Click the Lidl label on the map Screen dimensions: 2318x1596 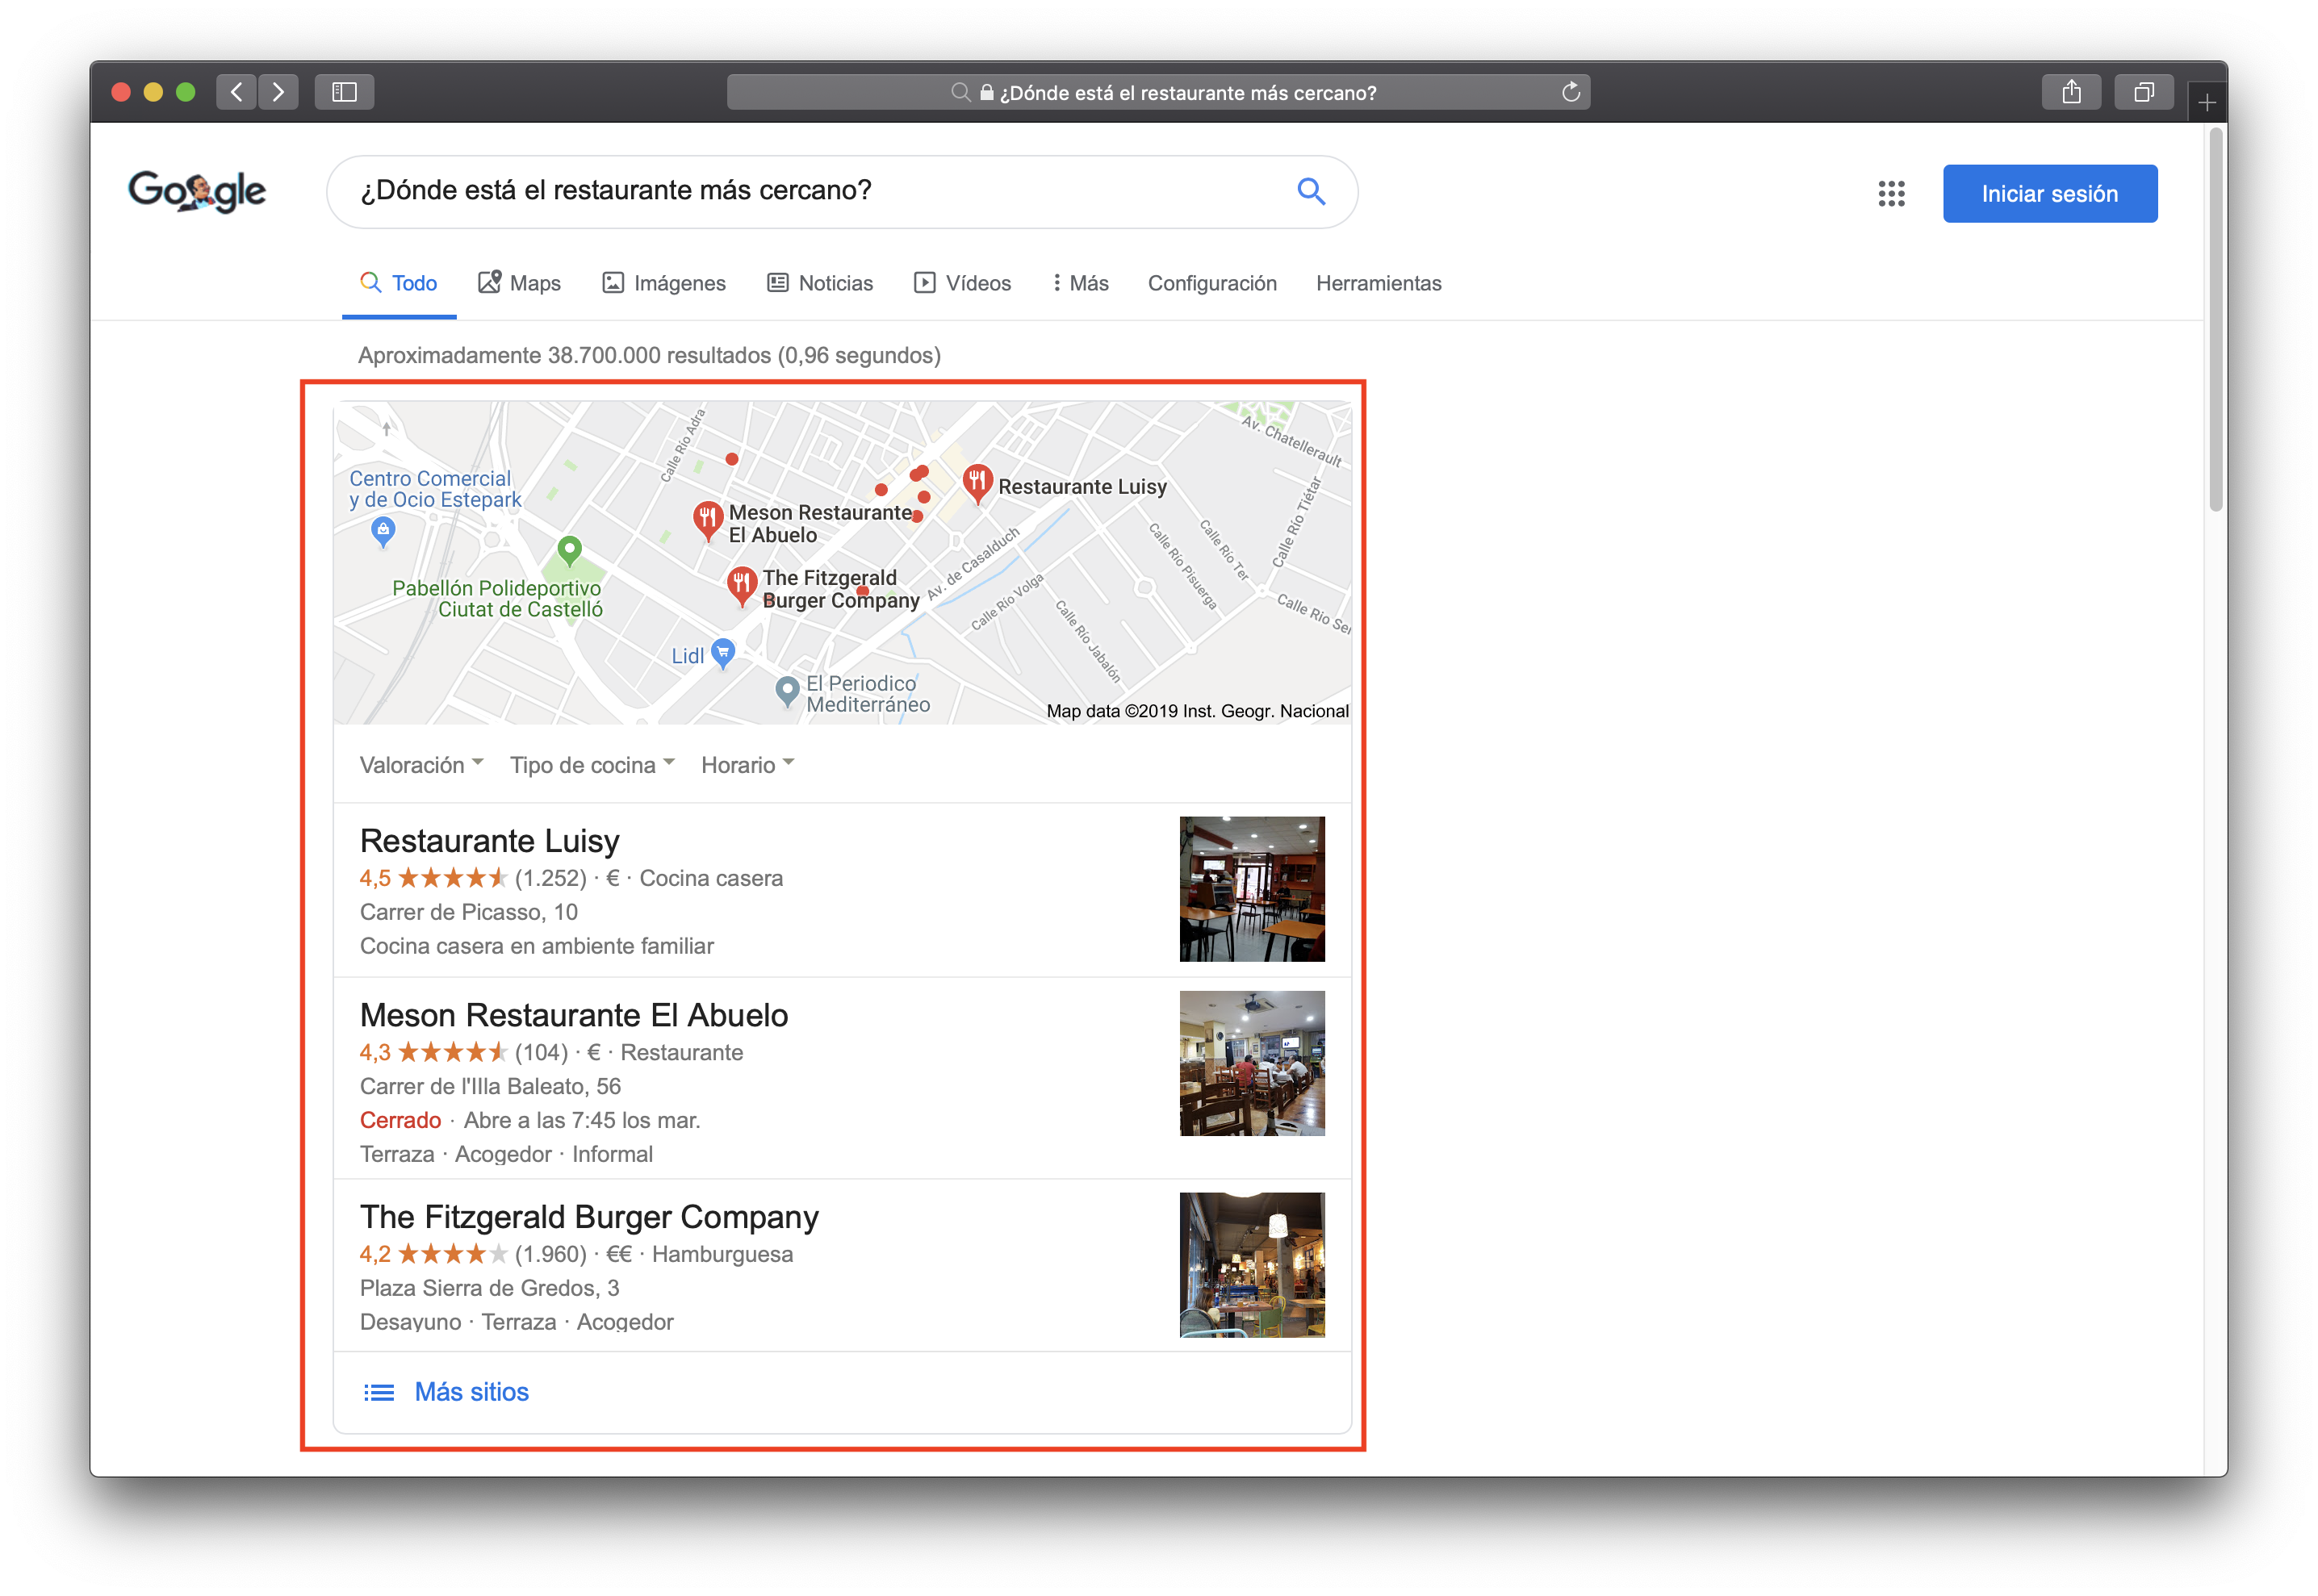pos(687,656)
